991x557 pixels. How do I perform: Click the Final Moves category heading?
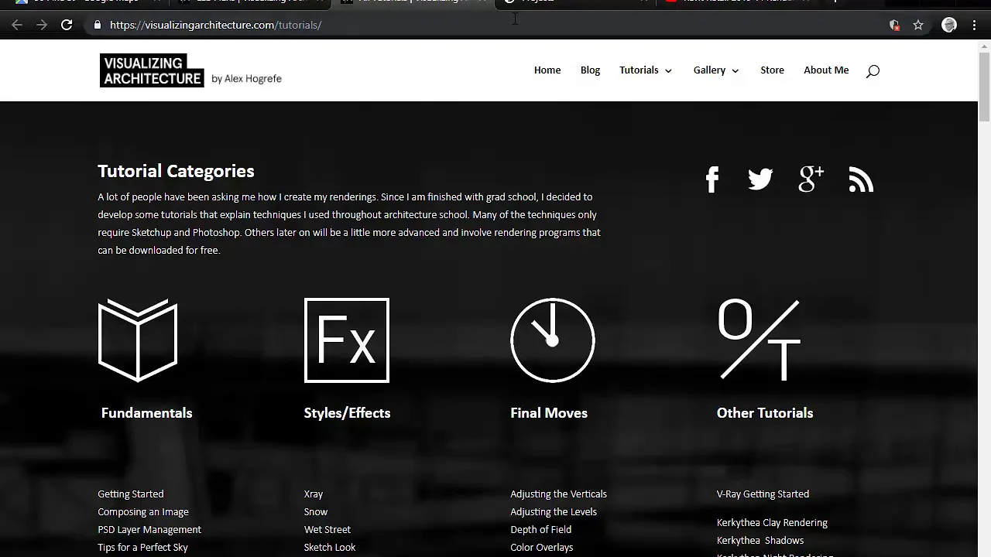pos(549,412)
